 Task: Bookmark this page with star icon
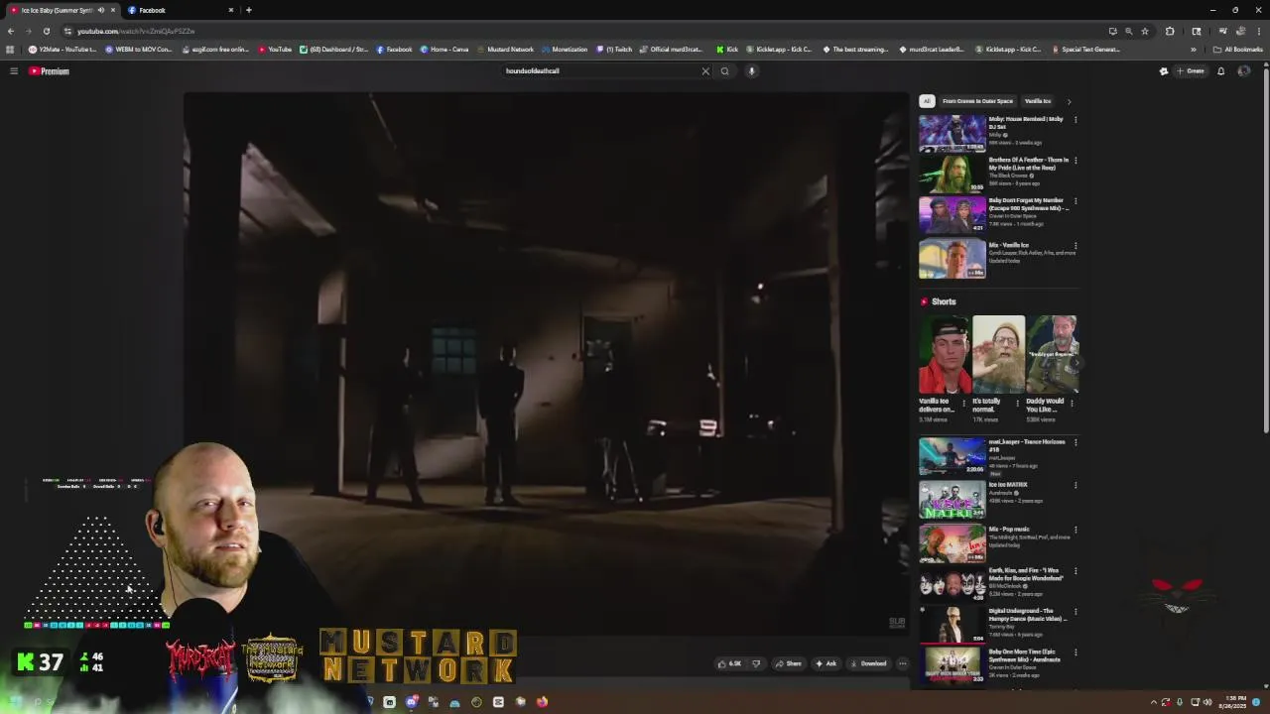point(1145,31)
